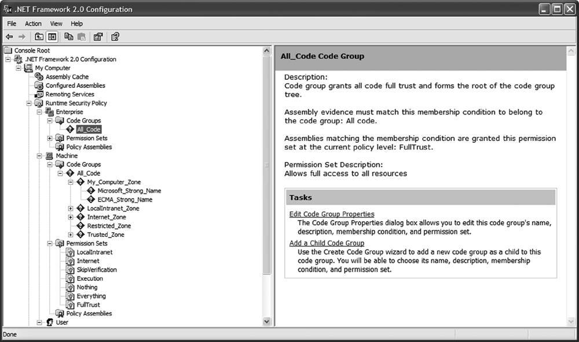
Task: Click the FullTrust permission set icon
Action: pos(71,304)
